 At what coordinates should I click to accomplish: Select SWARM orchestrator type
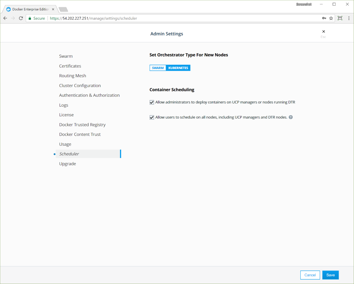click(x=158, y=68)
